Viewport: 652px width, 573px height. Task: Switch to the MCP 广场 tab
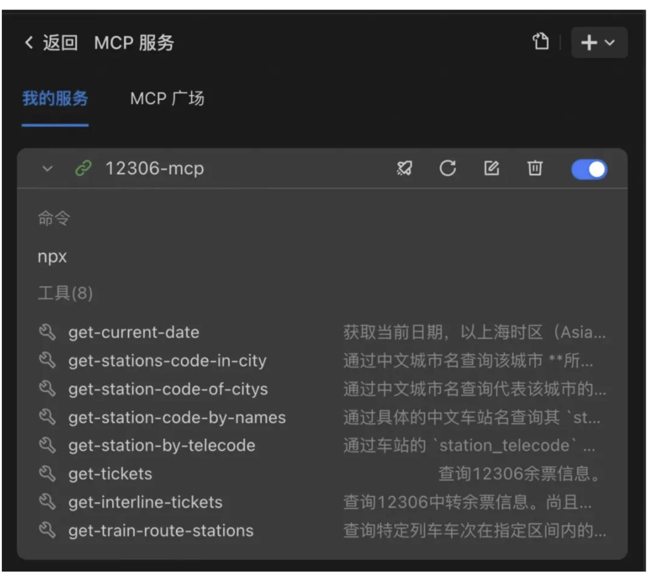[167, 99]
